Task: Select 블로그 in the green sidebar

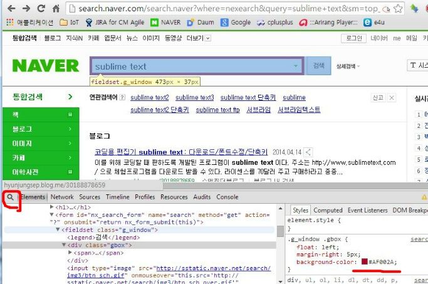Action: 41,129
